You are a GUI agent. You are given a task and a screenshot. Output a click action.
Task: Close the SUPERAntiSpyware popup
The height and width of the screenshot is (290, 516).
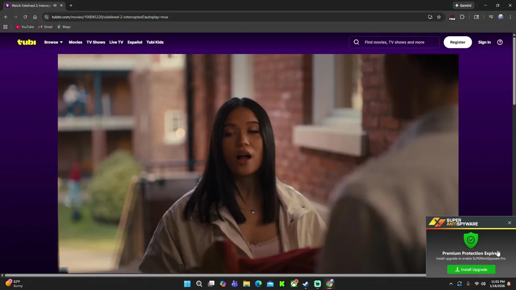click(x=510, y=223)
